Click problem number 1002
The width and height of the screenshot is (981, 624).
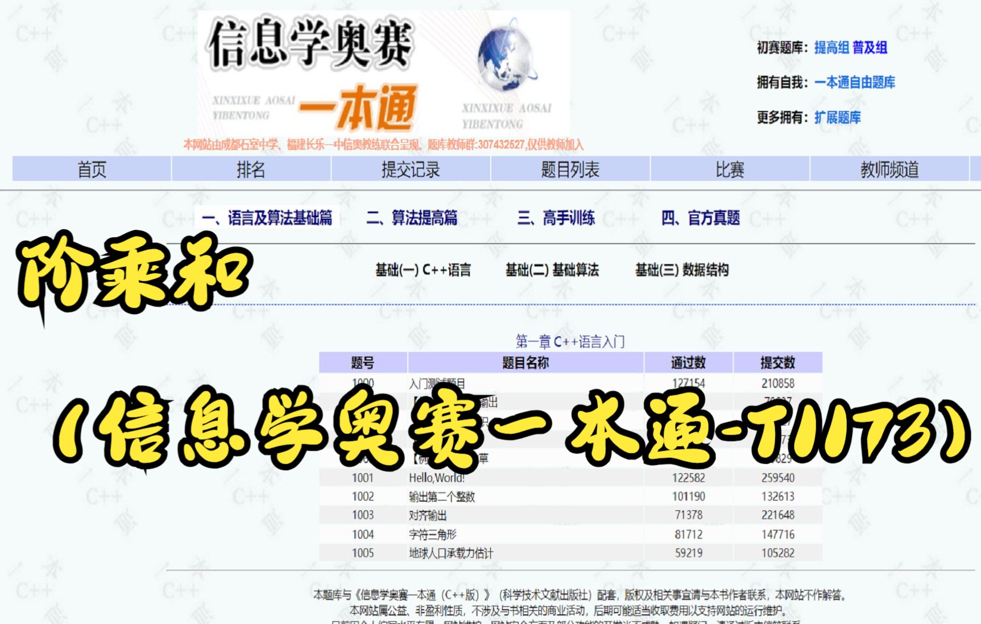pyautogui.click(x=363, y=497)
